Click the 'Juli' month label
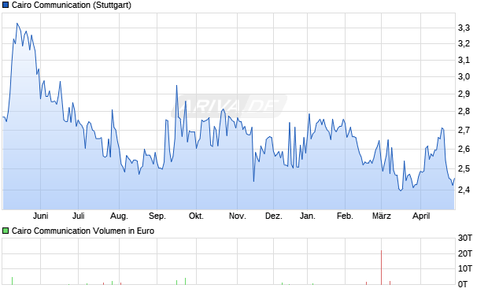This screenshot has height=292, width=488. click(x=79, y=216)
